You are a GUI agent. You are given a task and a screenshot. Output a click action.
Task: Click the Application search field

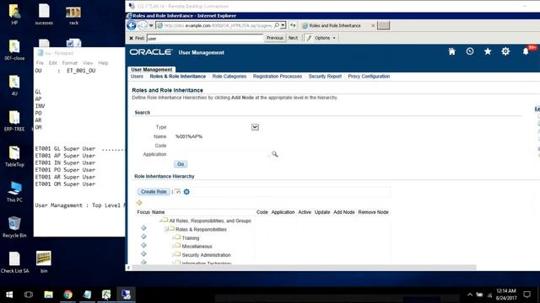click(x=221, y=154)
